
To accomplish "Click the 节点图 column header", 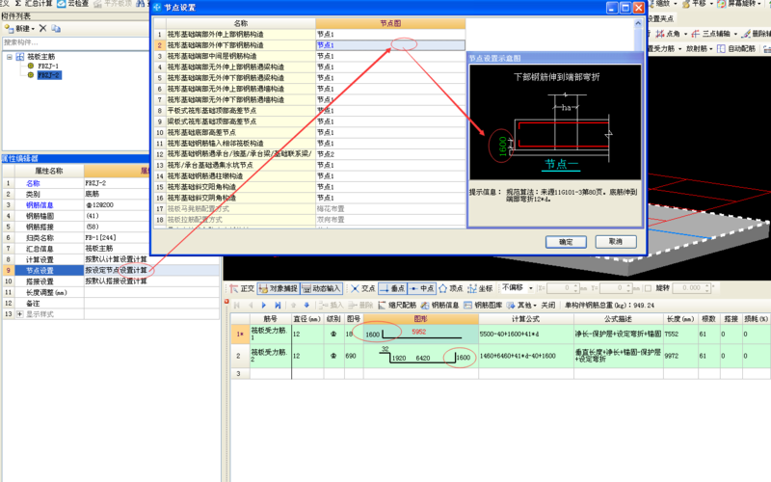I will point(390,23).
